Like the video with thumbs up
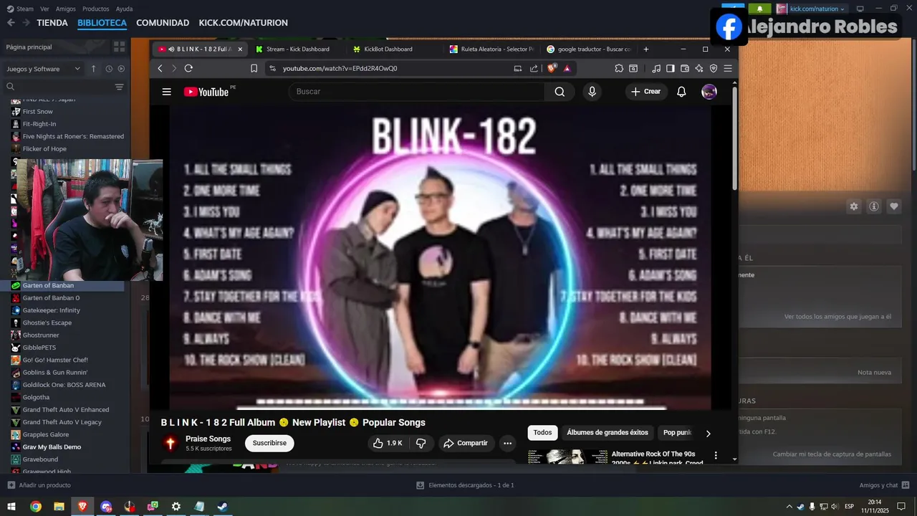917x516 pixels. coord(388,443)
